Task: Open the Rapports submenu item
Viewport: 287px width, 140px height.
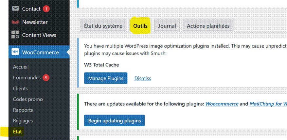Action: pos(23,110)
